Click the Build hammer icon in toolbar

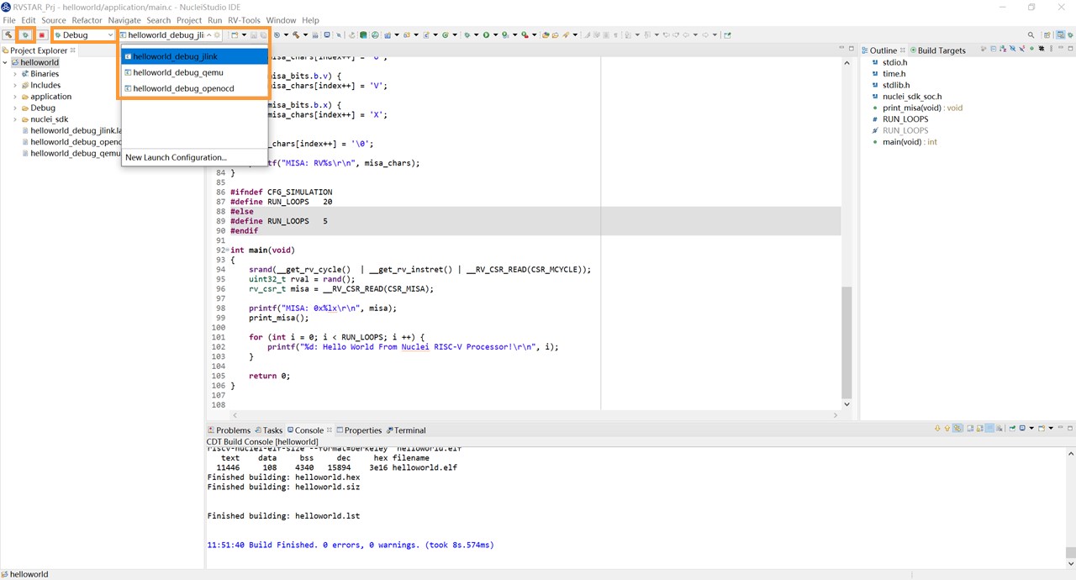pos(8,34)
